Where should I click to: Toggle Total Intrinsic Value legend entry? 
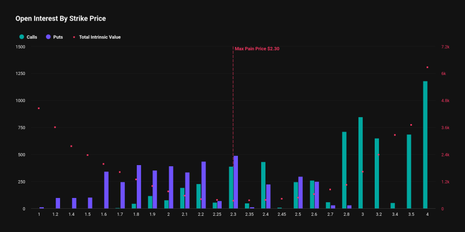coord(97,37)
